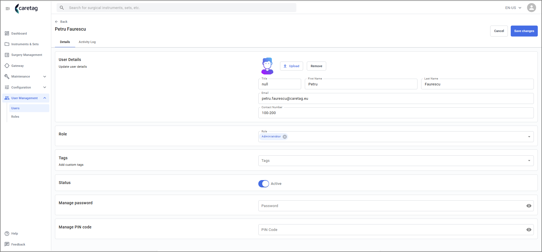Viewport: 542px width, 252px height.
Task: Collapse the User Management chevron
Action: [x=45, y=98]
